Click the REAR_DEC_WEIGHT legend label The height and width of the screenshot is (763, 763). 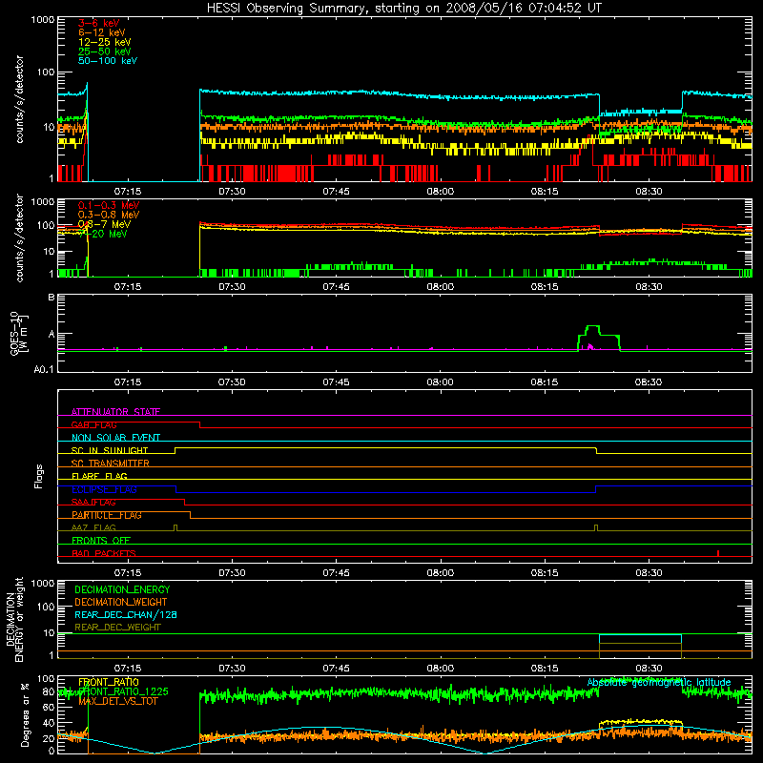click(117, 628)
